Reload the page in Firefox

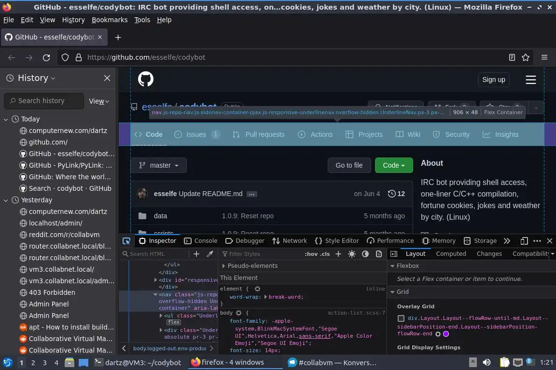coord(46,57)
